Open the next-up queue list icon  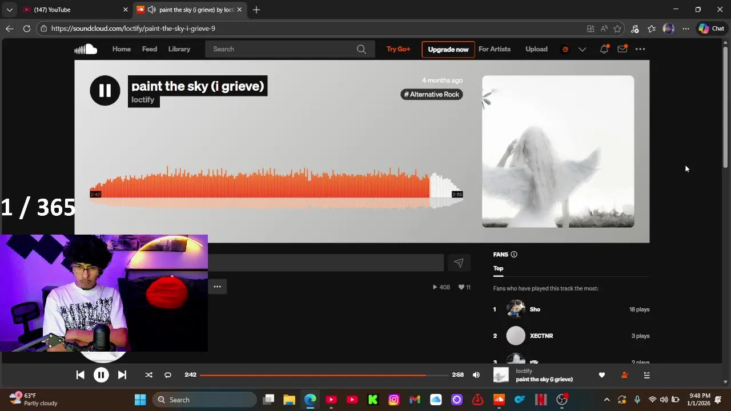tap(646, 375)
